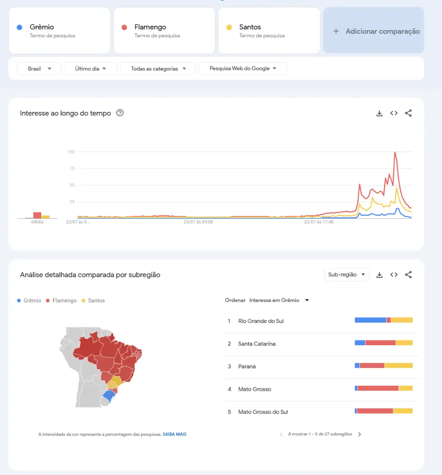Open help icon next to Interesse ao longo do tempo

[120, 113]
